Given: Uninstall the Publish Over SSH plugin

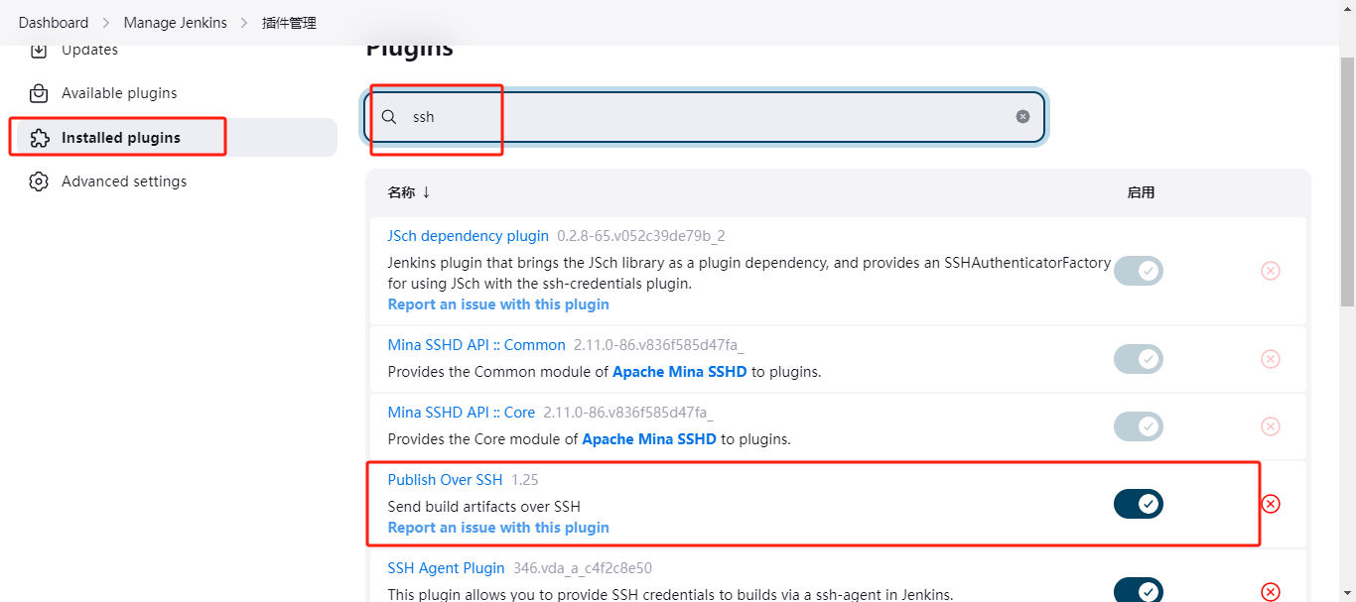Looking at the screenshot, I should 1270,504.
